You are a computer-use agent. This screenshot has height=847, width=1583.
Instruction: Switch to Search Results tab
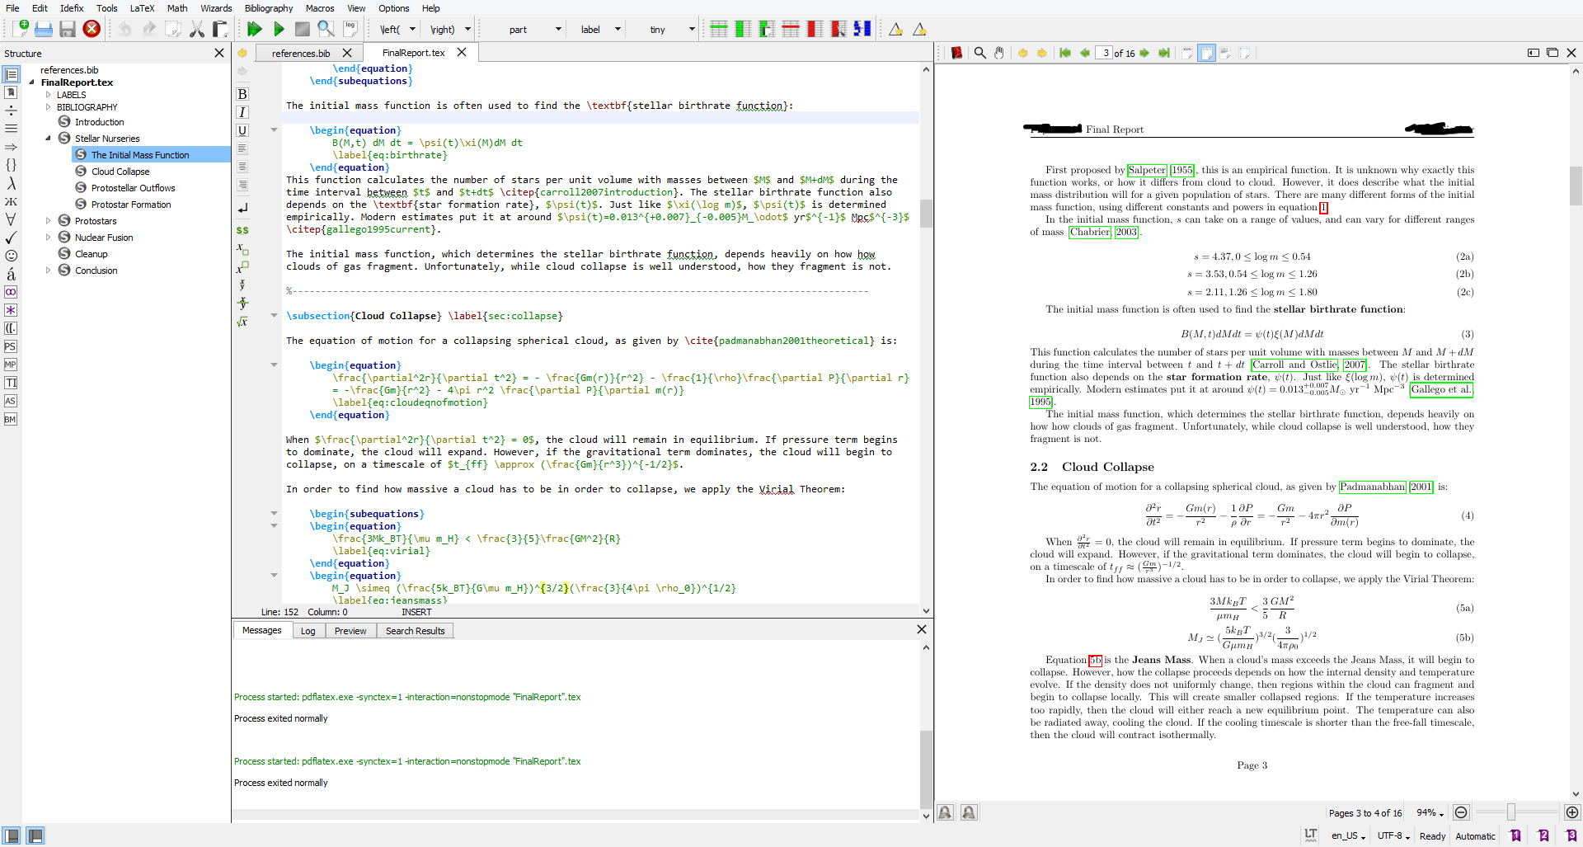(x=415, y=631)
